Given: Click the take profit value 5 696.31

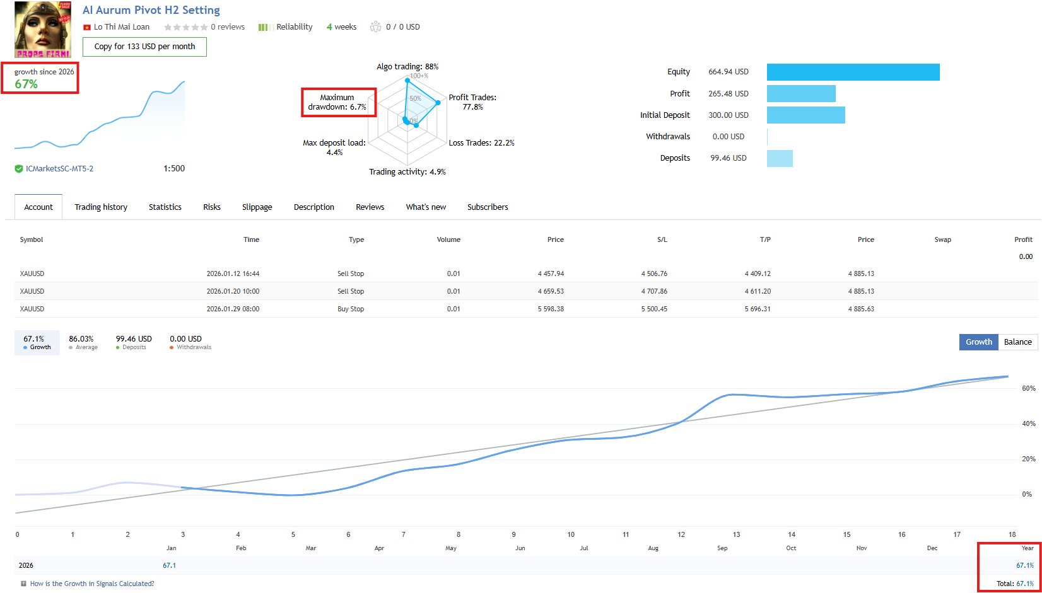Looking at the screenshot, I should point(758,309).
